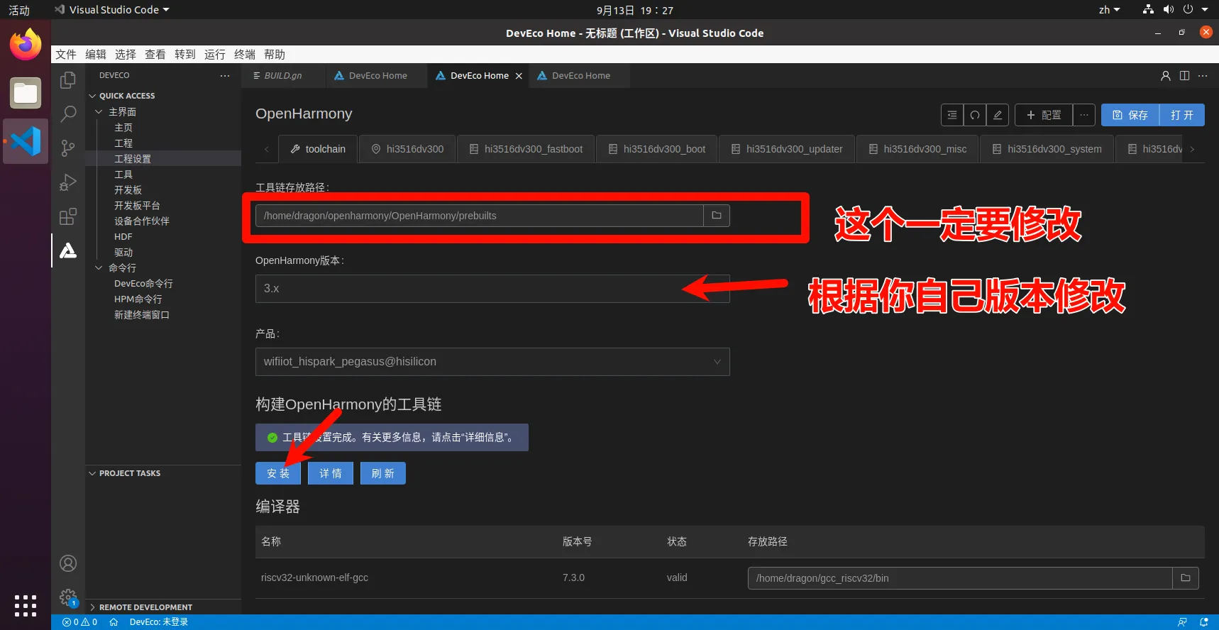
Task: Open Source Control view icon
Action: coord(68,148)
